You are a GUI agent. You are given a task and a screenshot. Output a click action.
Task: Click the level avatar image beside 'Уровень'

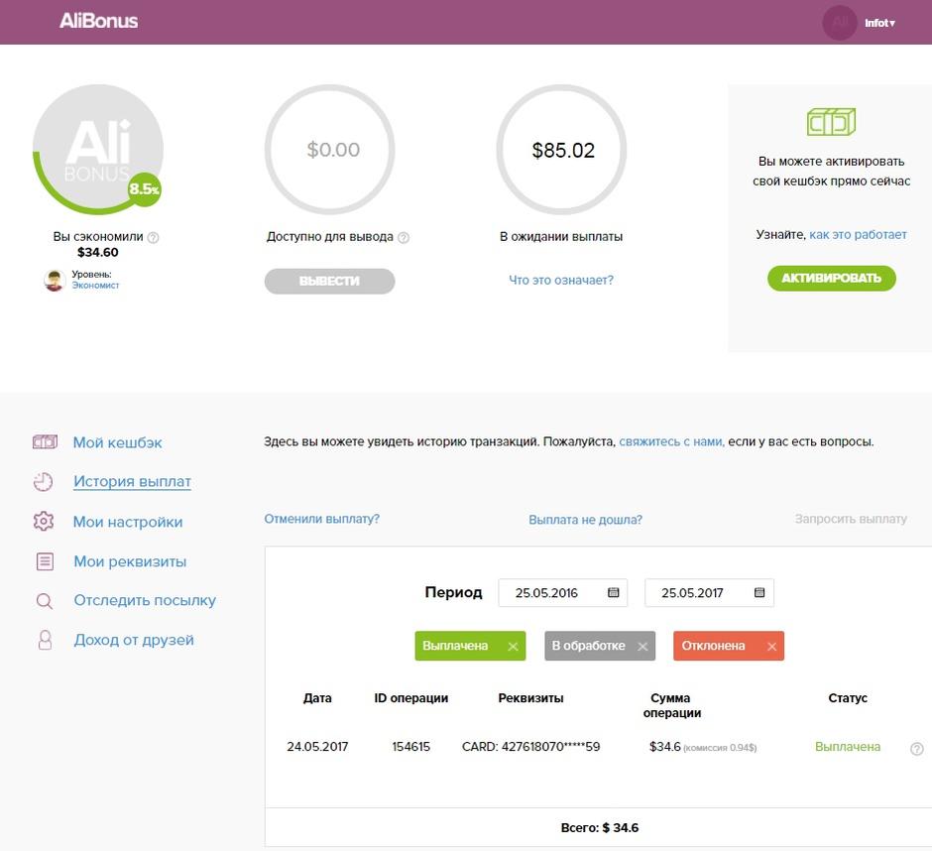coord(55,280)
